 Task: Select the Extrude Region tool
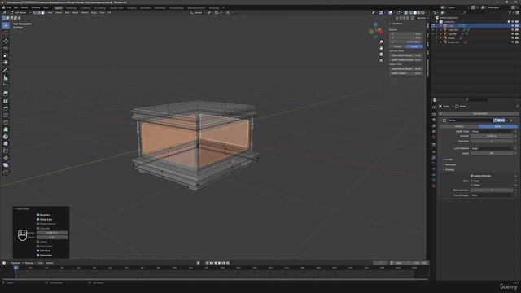[x=6, y=94]
